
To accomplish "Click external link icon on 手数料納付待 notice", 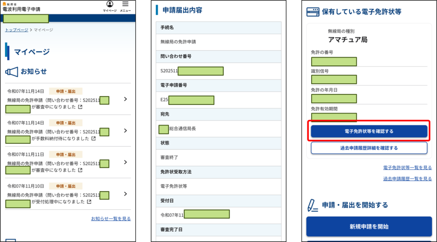I will tap(93, 139).
